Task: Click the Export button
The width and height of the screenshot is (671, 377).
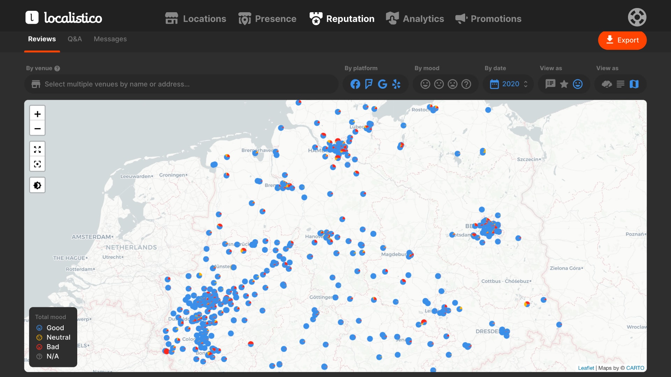Action: pos(622,40)
